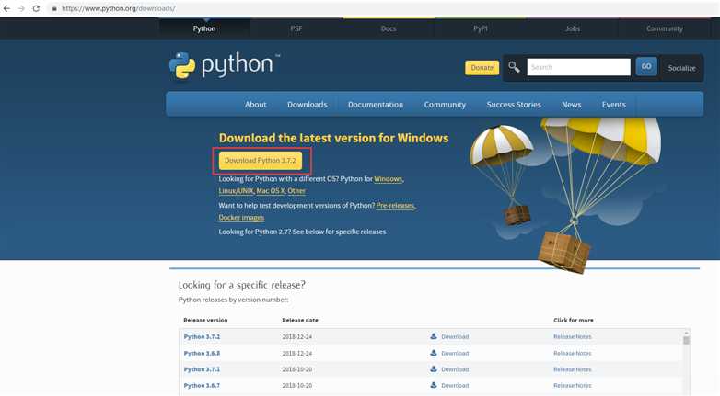Follow the Mac OS X link

[x=271, y=191]
